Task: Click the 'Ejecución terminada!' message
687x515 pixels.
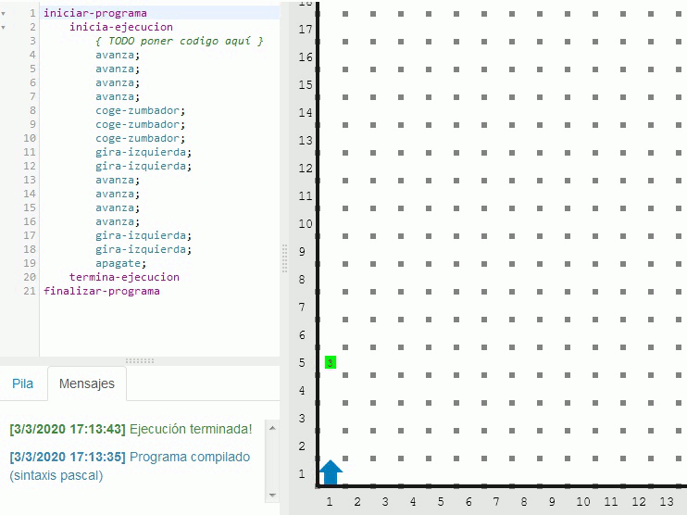Action: 191,429
